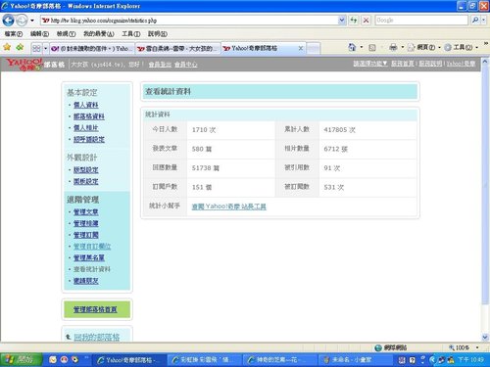Screen dimensions: 490x367
Task: Click the 1710 次 today visitors value
Action: pyautogui.click(x=204, y=130)
